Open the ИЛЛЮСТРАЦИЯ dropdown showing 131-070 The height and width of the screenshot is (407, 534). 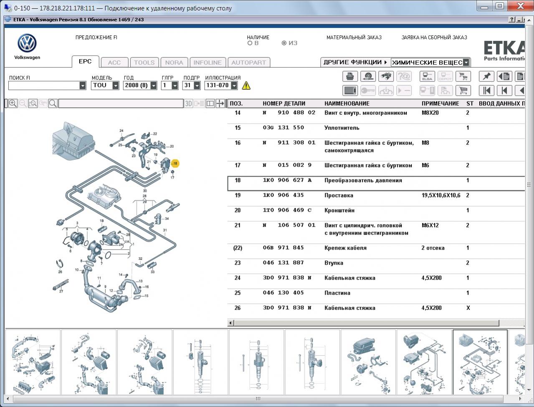234,86
